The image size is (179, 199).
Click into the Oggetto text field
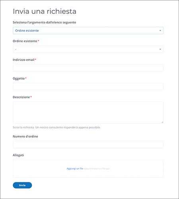click(88, 87)
